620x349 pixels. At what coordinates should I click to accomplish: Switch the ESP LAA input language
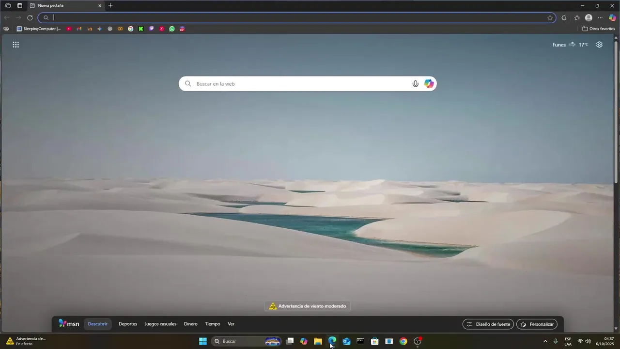pyautogui.click(x=568, y=341)
